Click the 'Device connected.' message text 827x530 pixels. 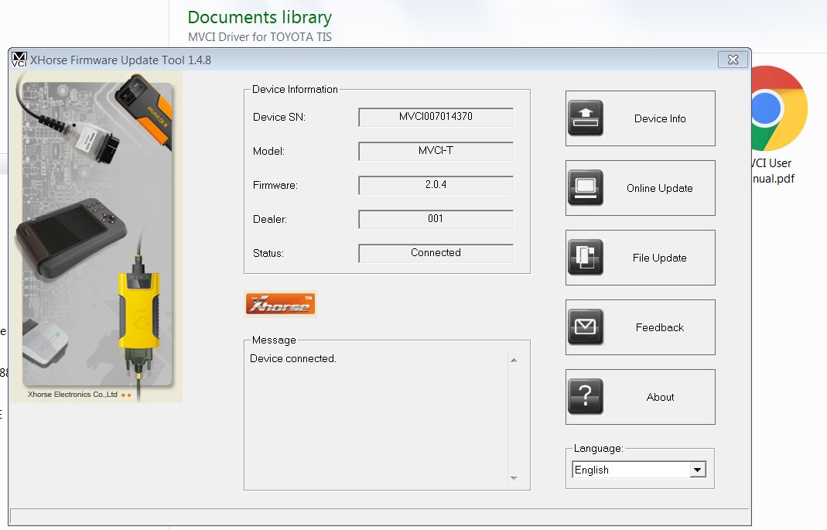tap(292, 358)
